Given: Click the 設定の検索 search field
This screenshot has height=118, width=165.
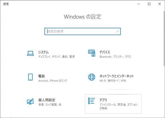Looking at the screenshot, I should [82, 31].
